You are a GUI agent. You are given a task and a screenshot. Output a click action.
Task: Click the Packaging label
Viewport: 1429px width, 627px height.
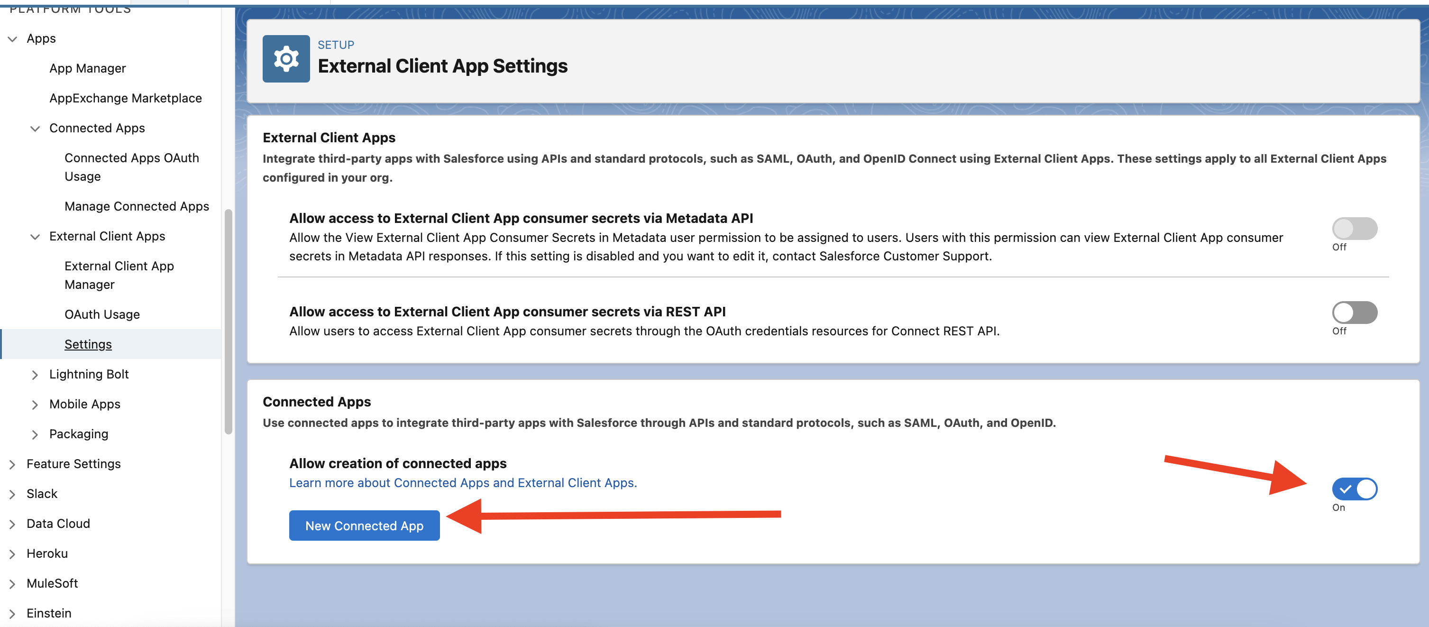pos(79,434)
